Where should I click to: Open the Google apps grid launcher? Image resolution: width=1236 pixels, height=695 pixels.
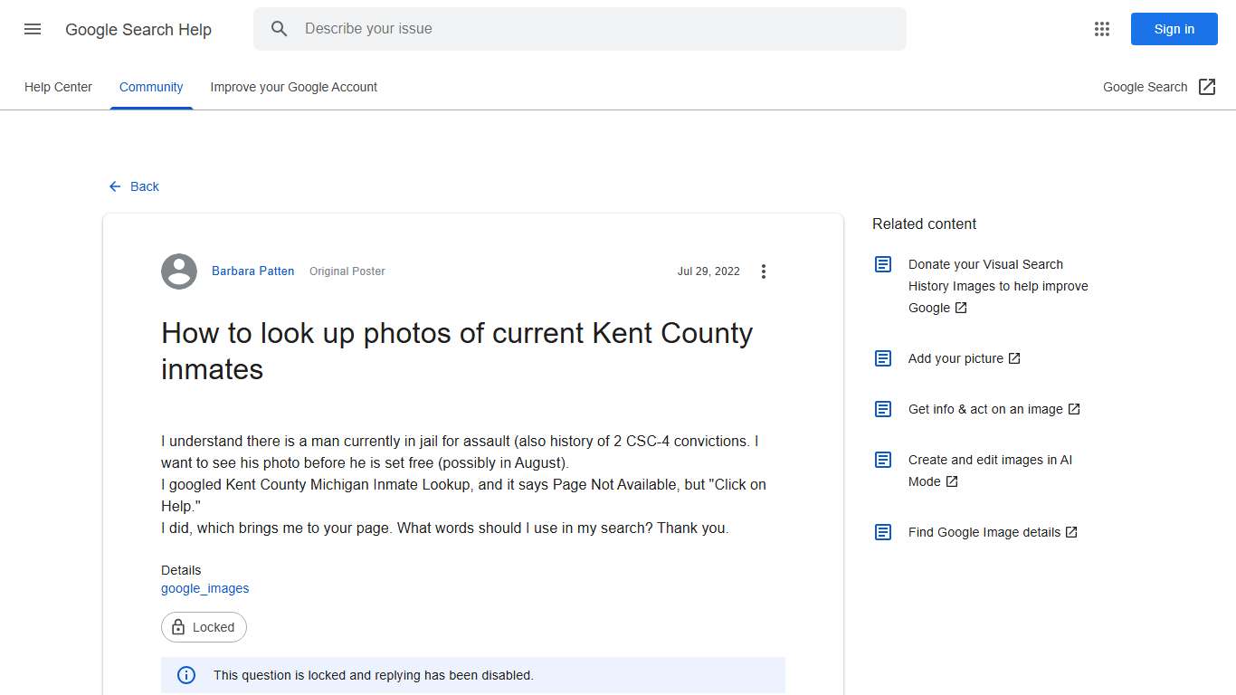coord(1101,28)
